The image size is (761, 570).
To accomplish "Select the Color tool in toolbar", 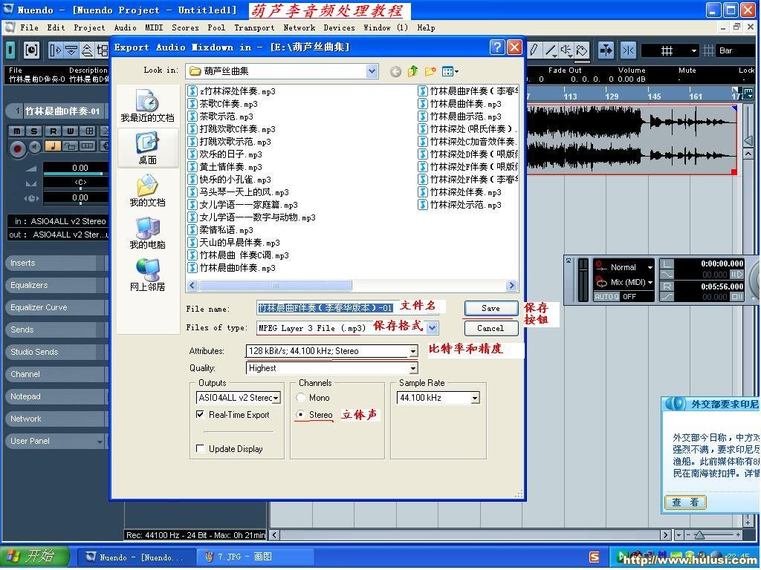I will [582, 50].
